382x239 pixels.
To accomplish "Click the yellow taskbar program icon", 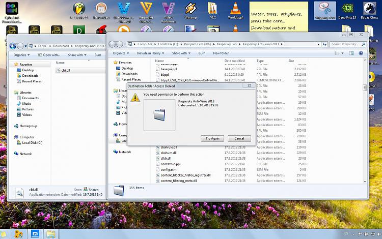I will click(x=18, y=234).
